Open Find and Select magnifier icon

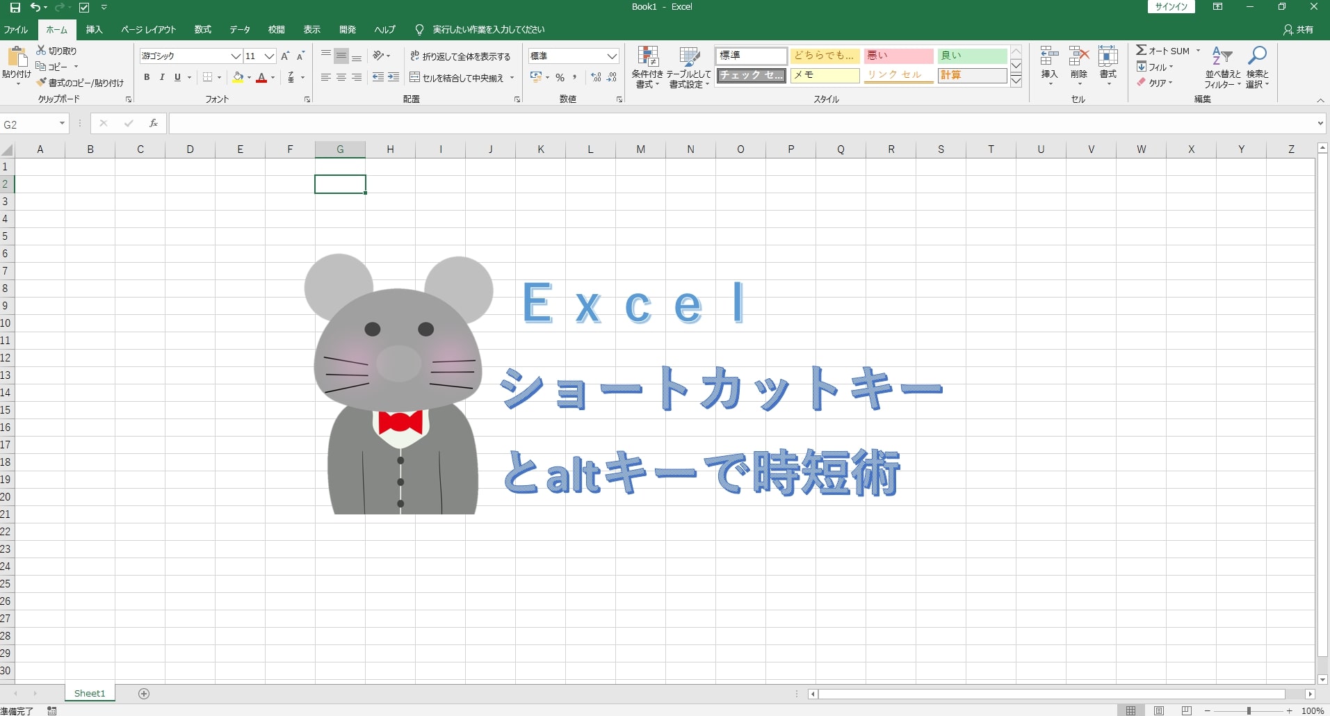(x=1257, y=56)
